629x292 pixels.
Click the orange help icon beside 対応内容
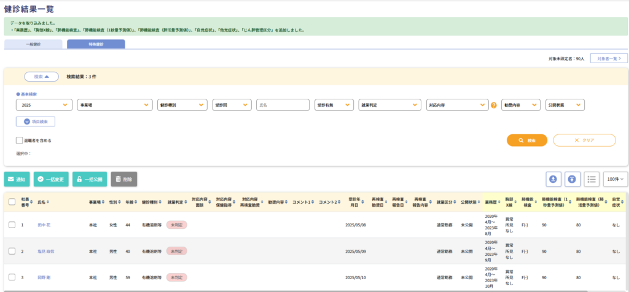point(493,106)
